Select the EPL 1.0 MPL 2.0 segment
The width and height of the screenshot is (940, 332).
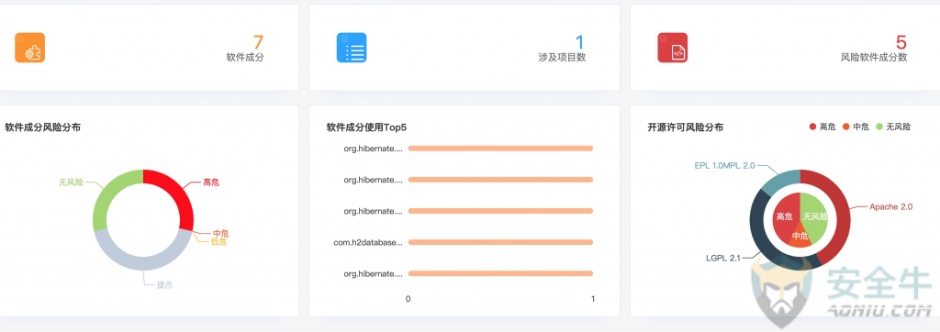tap(778, 183)
